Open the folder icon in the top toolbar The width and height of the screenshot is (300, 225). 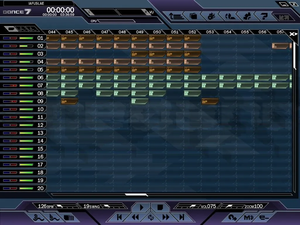tap(193, 16)
